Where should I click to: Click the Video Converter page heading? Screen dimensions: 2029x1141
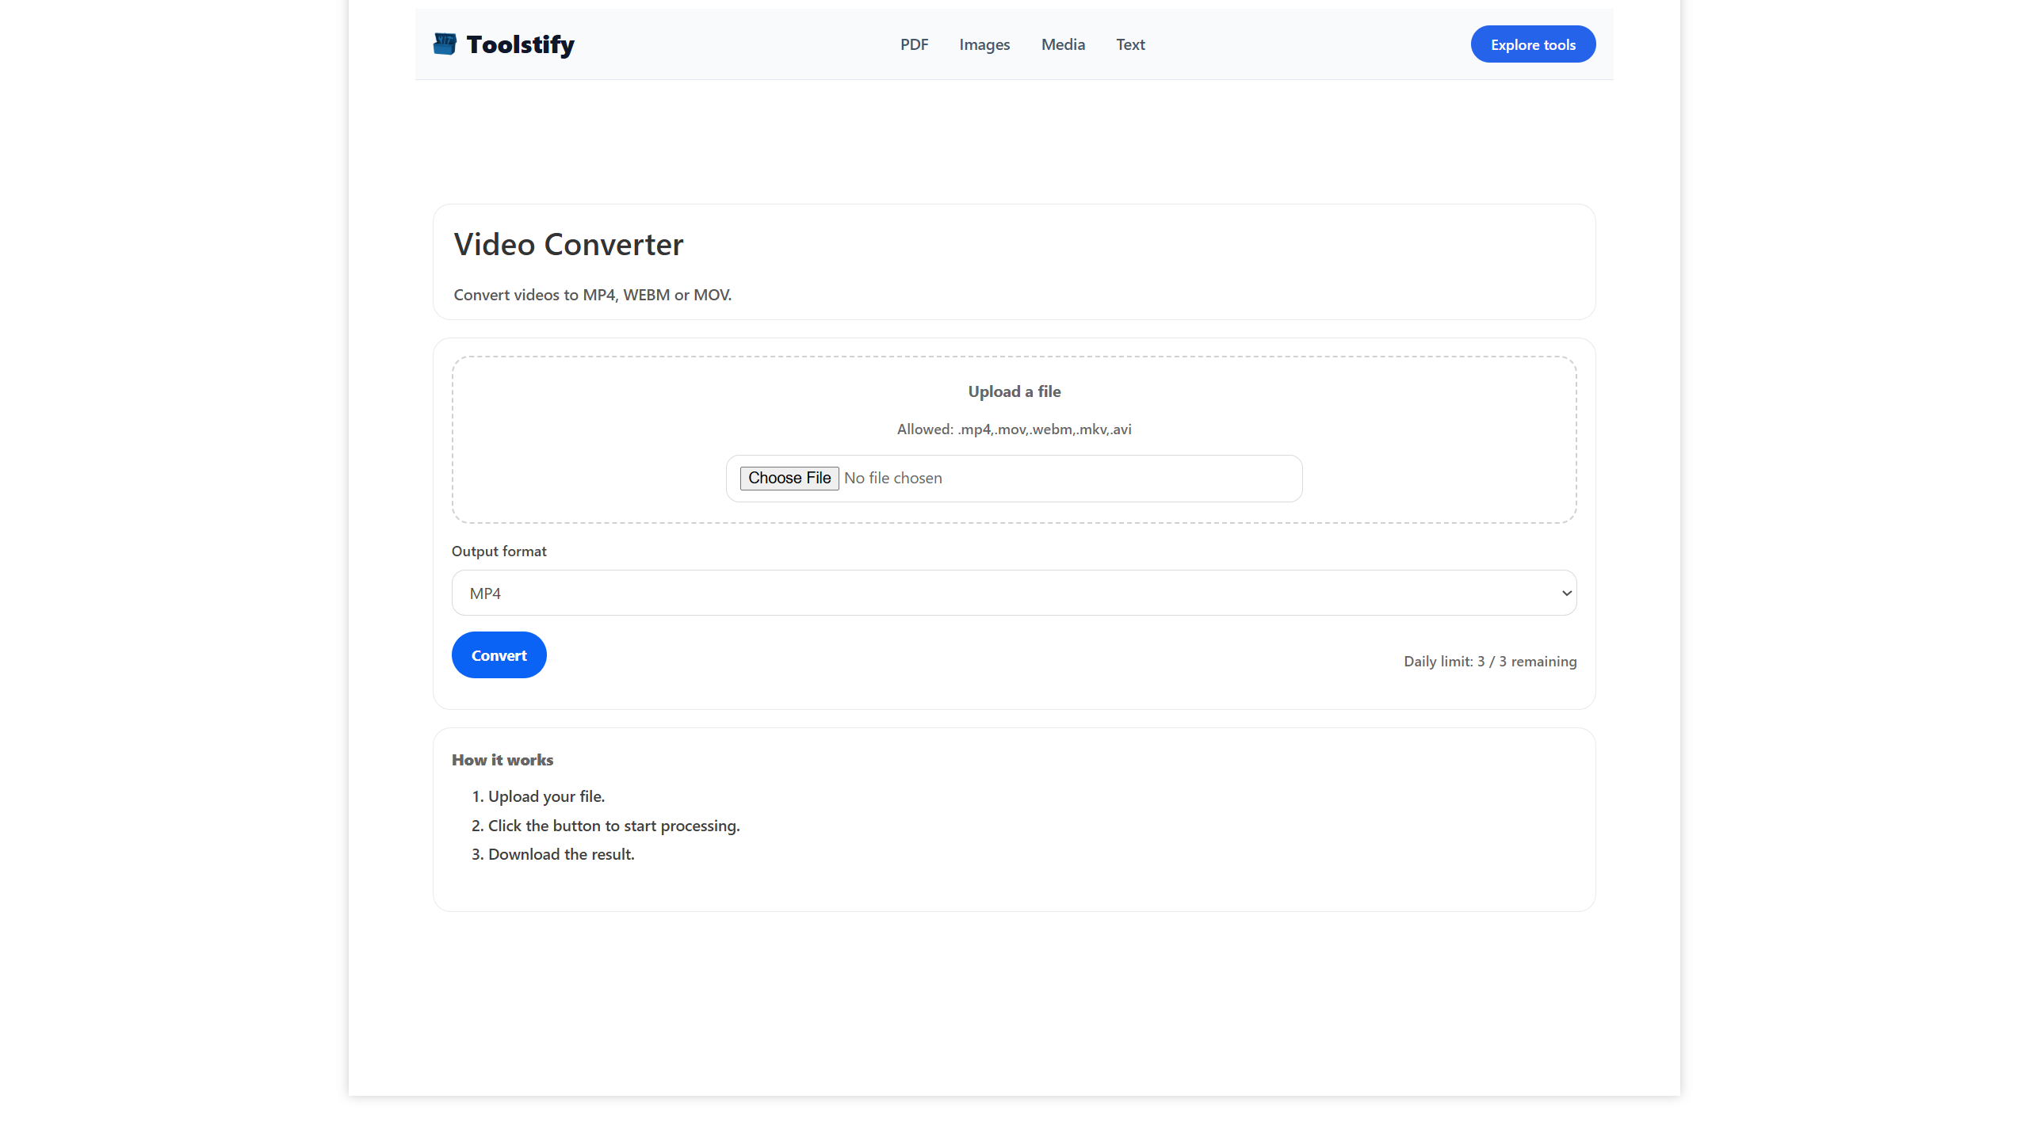click(567, 245)
